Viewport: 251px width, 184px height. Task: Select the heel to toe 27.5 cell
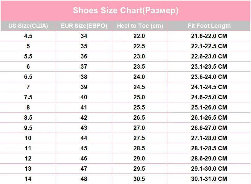[140, 138]
